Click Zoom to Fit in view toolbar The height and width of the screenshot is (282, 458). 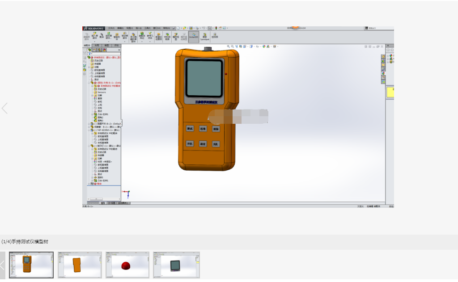[229, 46]
